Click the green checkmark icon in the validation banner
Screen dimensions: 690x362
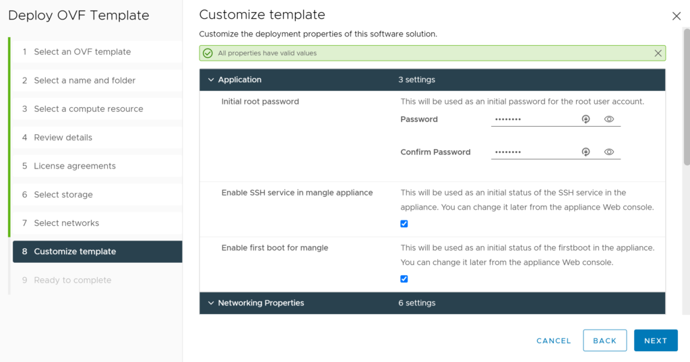click(x=208, y=53)
